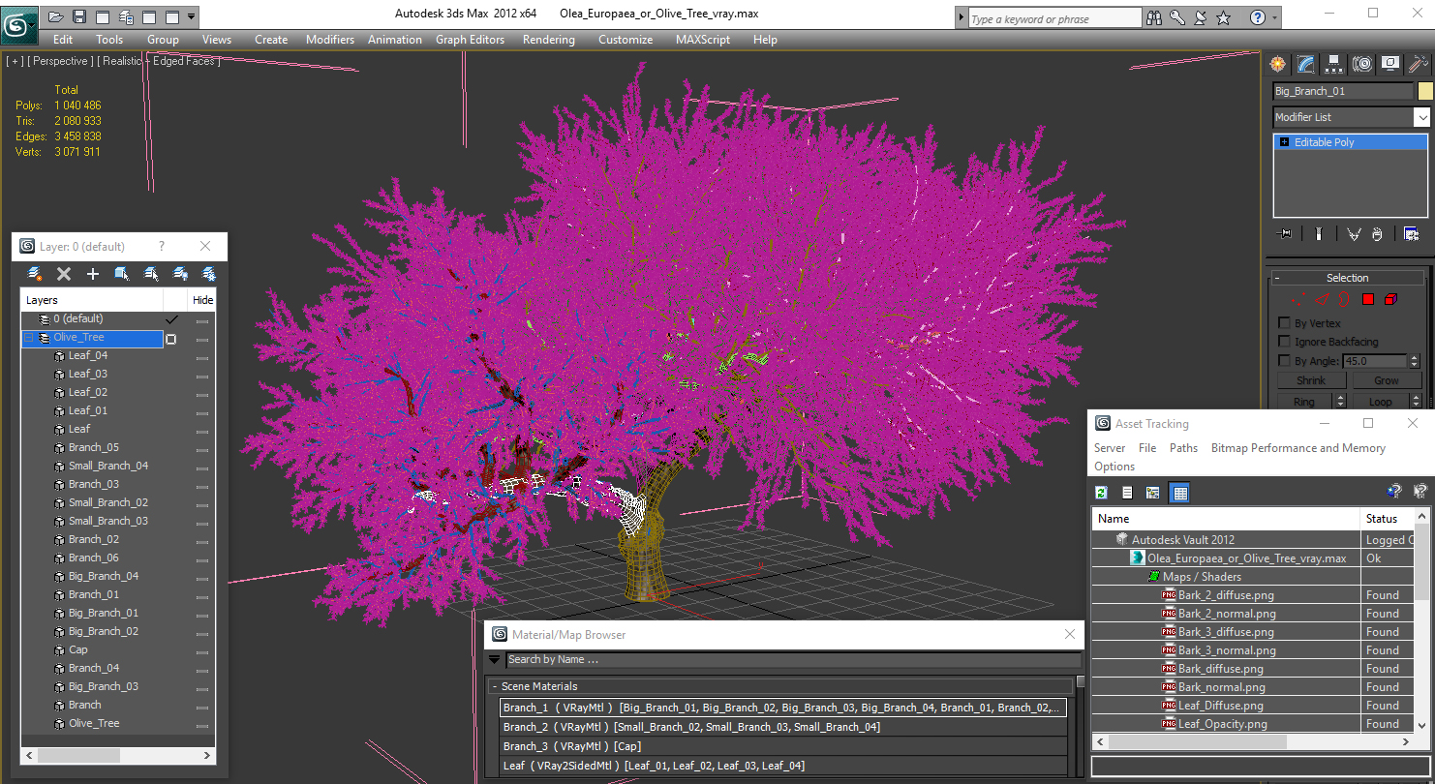Select Element sub-object selection mode

point(1391,299)
